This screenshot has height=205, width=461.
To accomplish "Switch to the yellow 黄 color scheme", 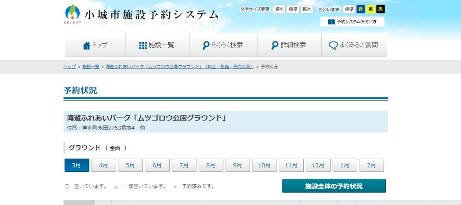I will (371, 9).
